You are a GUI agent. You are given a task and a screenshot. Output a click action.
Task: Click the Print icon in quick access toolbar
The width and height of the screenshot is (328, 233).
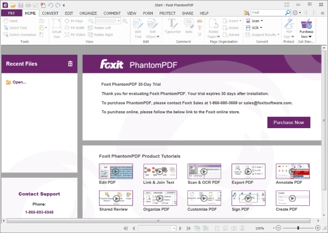click(x=28, y=5)
